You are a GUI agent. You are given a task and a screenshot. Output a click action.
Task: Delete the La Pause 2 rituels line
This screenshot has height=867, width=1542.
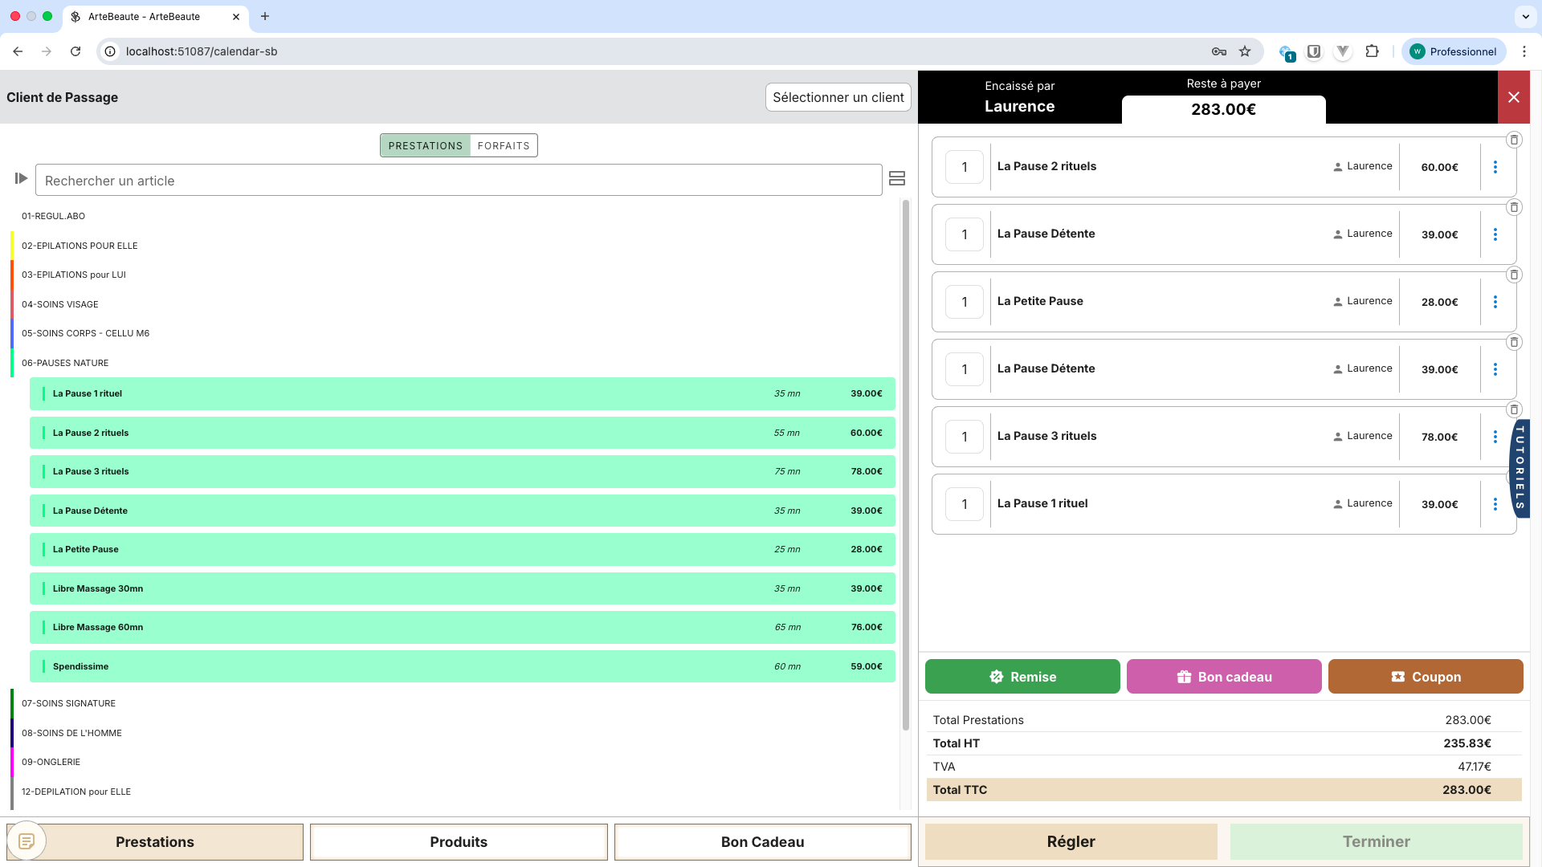pos(1514,140)
